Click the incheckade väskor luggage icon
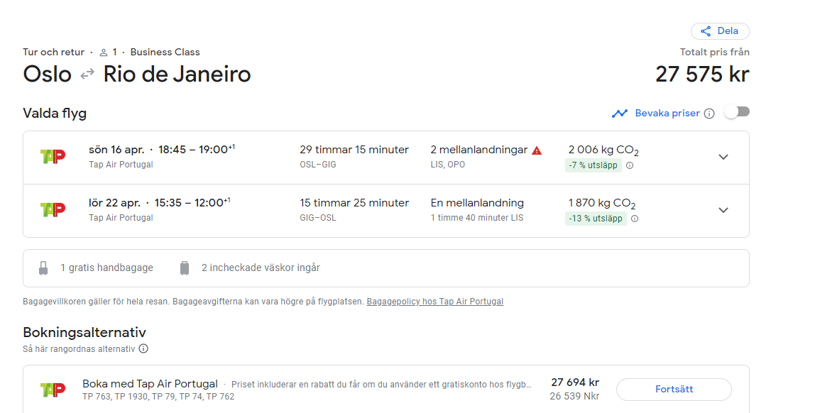The height and width of the screenshot is (413, 820). pos(185,268)
